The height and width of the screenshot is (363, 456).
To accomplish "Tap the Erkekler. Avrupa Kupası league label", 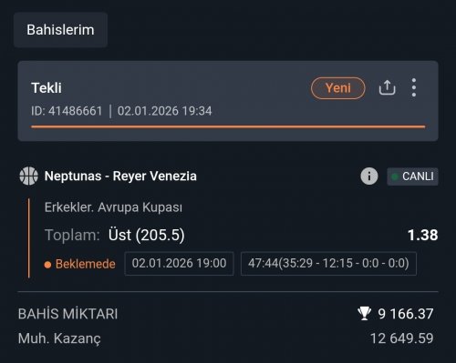I will point(113,207).
